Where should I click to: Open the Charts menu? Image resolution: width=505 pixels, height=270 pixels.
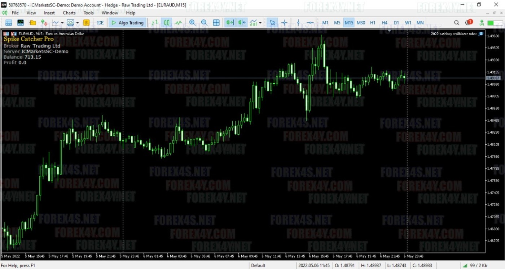pos(69,13)
